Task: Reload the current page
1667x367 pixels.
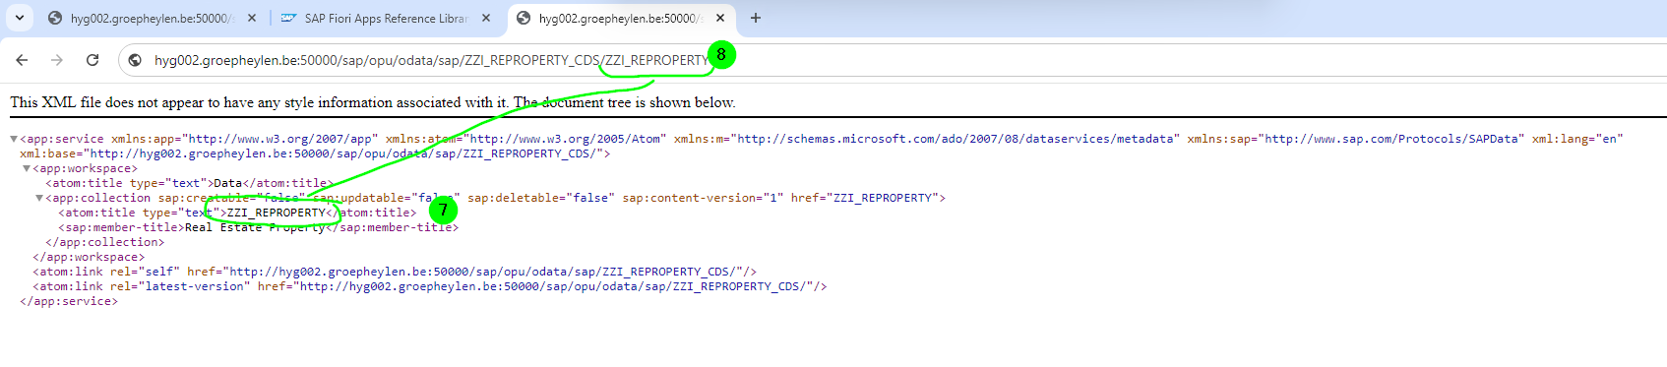Action: 93,60
